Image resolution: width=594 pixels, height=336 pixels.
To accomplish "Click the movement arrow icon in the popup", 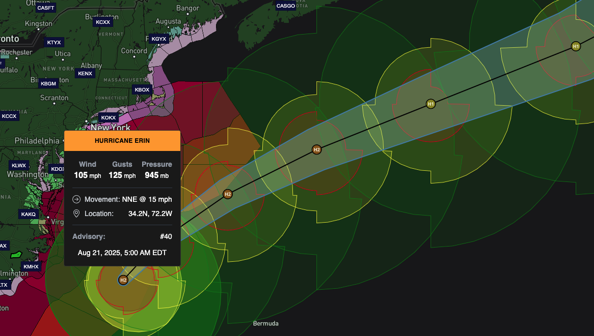I will (x=76, y=199).
